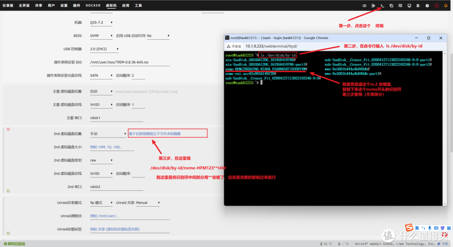Open the USB 控制器 2.0 (EHCI) dropdown
This screenshot has height=247, width=453.
point(104,49)
